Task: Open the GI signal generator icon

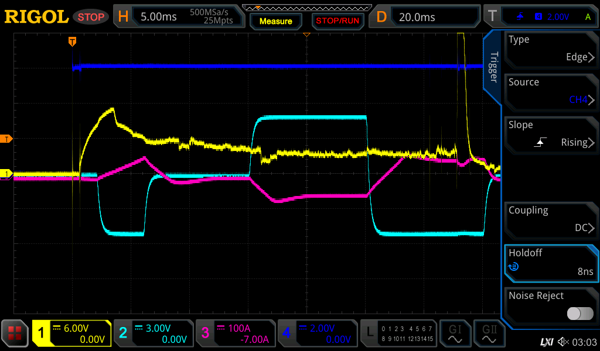Action: pyautogui.click(x=455, y=333)
